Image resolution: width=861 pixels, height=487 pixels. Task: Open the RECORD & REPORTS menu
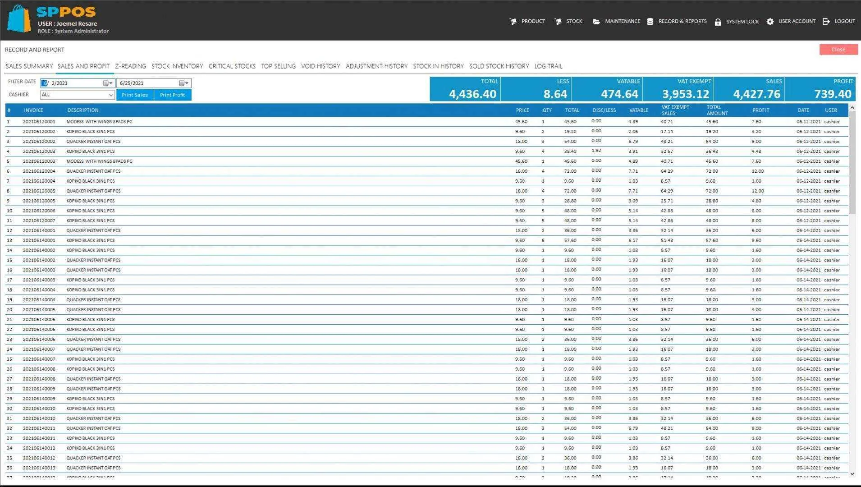point(682,21)
